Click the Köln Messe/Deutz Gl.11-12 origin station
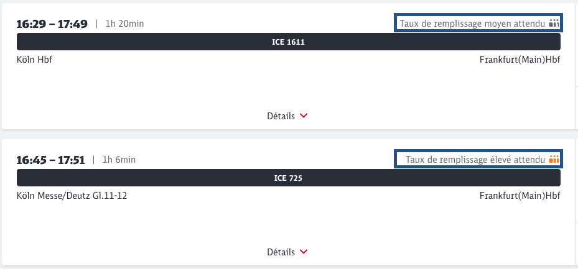This screenshot has width=578, height=269. click(x=72, y=196)
